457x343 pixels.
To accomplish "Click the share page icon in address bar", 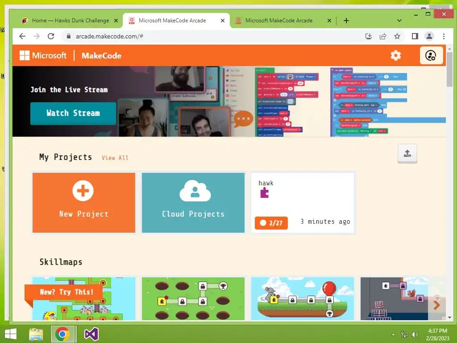I will pos(382,36).
